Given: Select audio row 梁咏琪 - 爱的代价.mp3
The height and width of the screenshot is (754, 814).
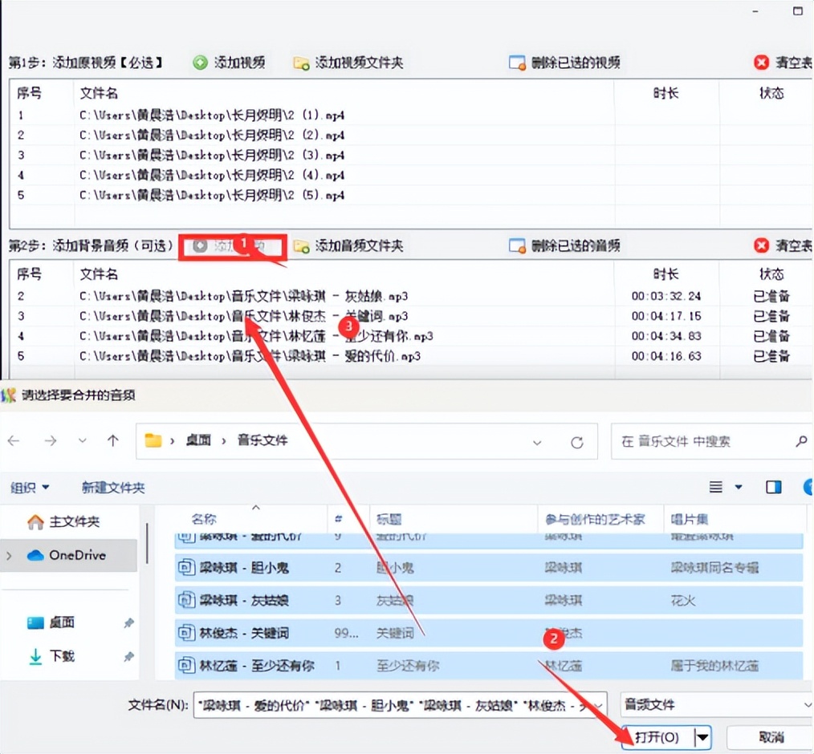Looking at the screenshot, I should [x=410, y=356].
